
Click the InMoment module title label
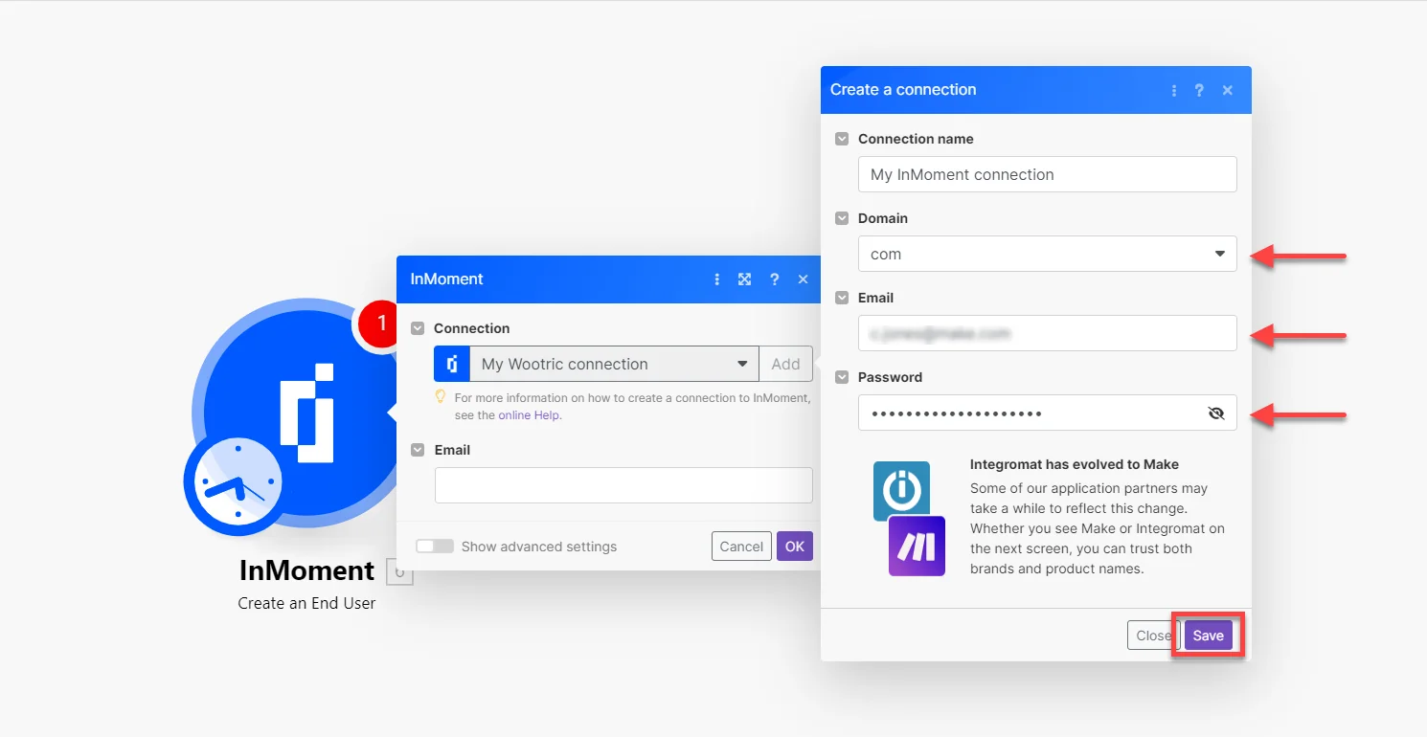tap(306, 570)
